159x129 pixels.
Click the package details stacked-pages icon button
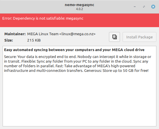(114, 37)
